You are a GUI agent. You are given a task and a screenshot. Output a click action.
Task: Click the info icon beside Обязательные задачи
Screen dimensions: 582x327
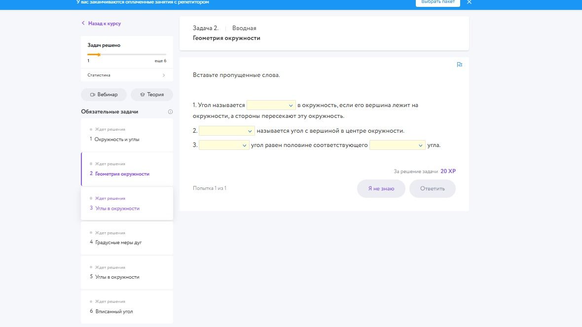coord(170,112)
